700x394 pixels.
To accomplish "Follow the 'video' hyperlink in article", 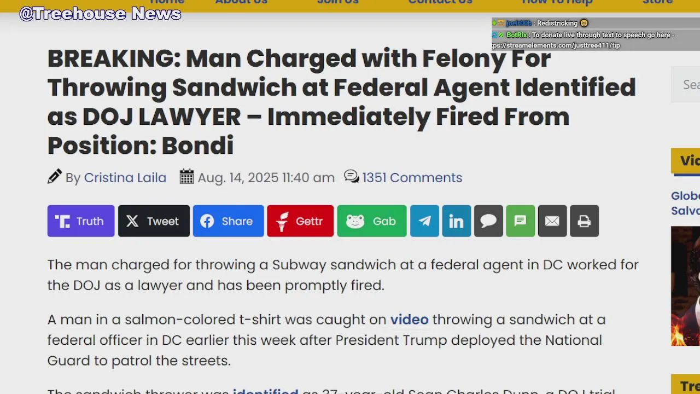I will click(409, 320).
